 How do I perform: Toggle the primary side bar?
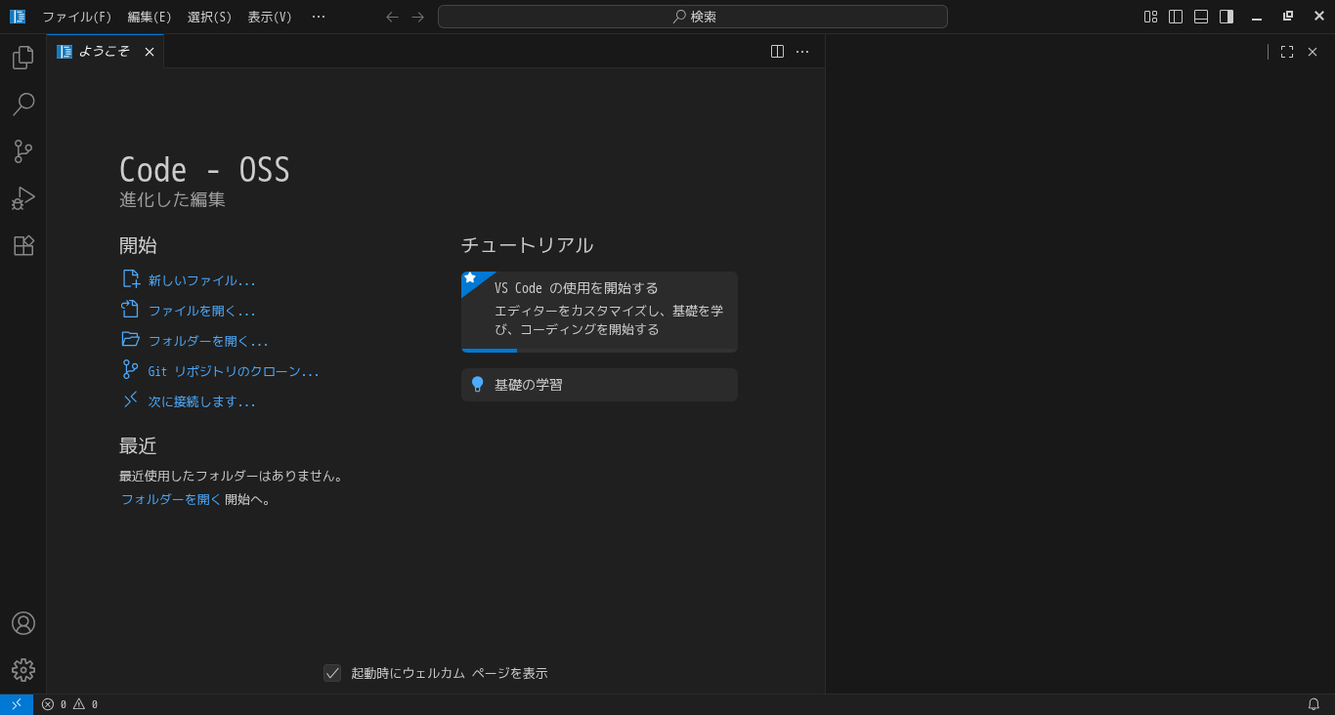click(x=1176, y=17)
